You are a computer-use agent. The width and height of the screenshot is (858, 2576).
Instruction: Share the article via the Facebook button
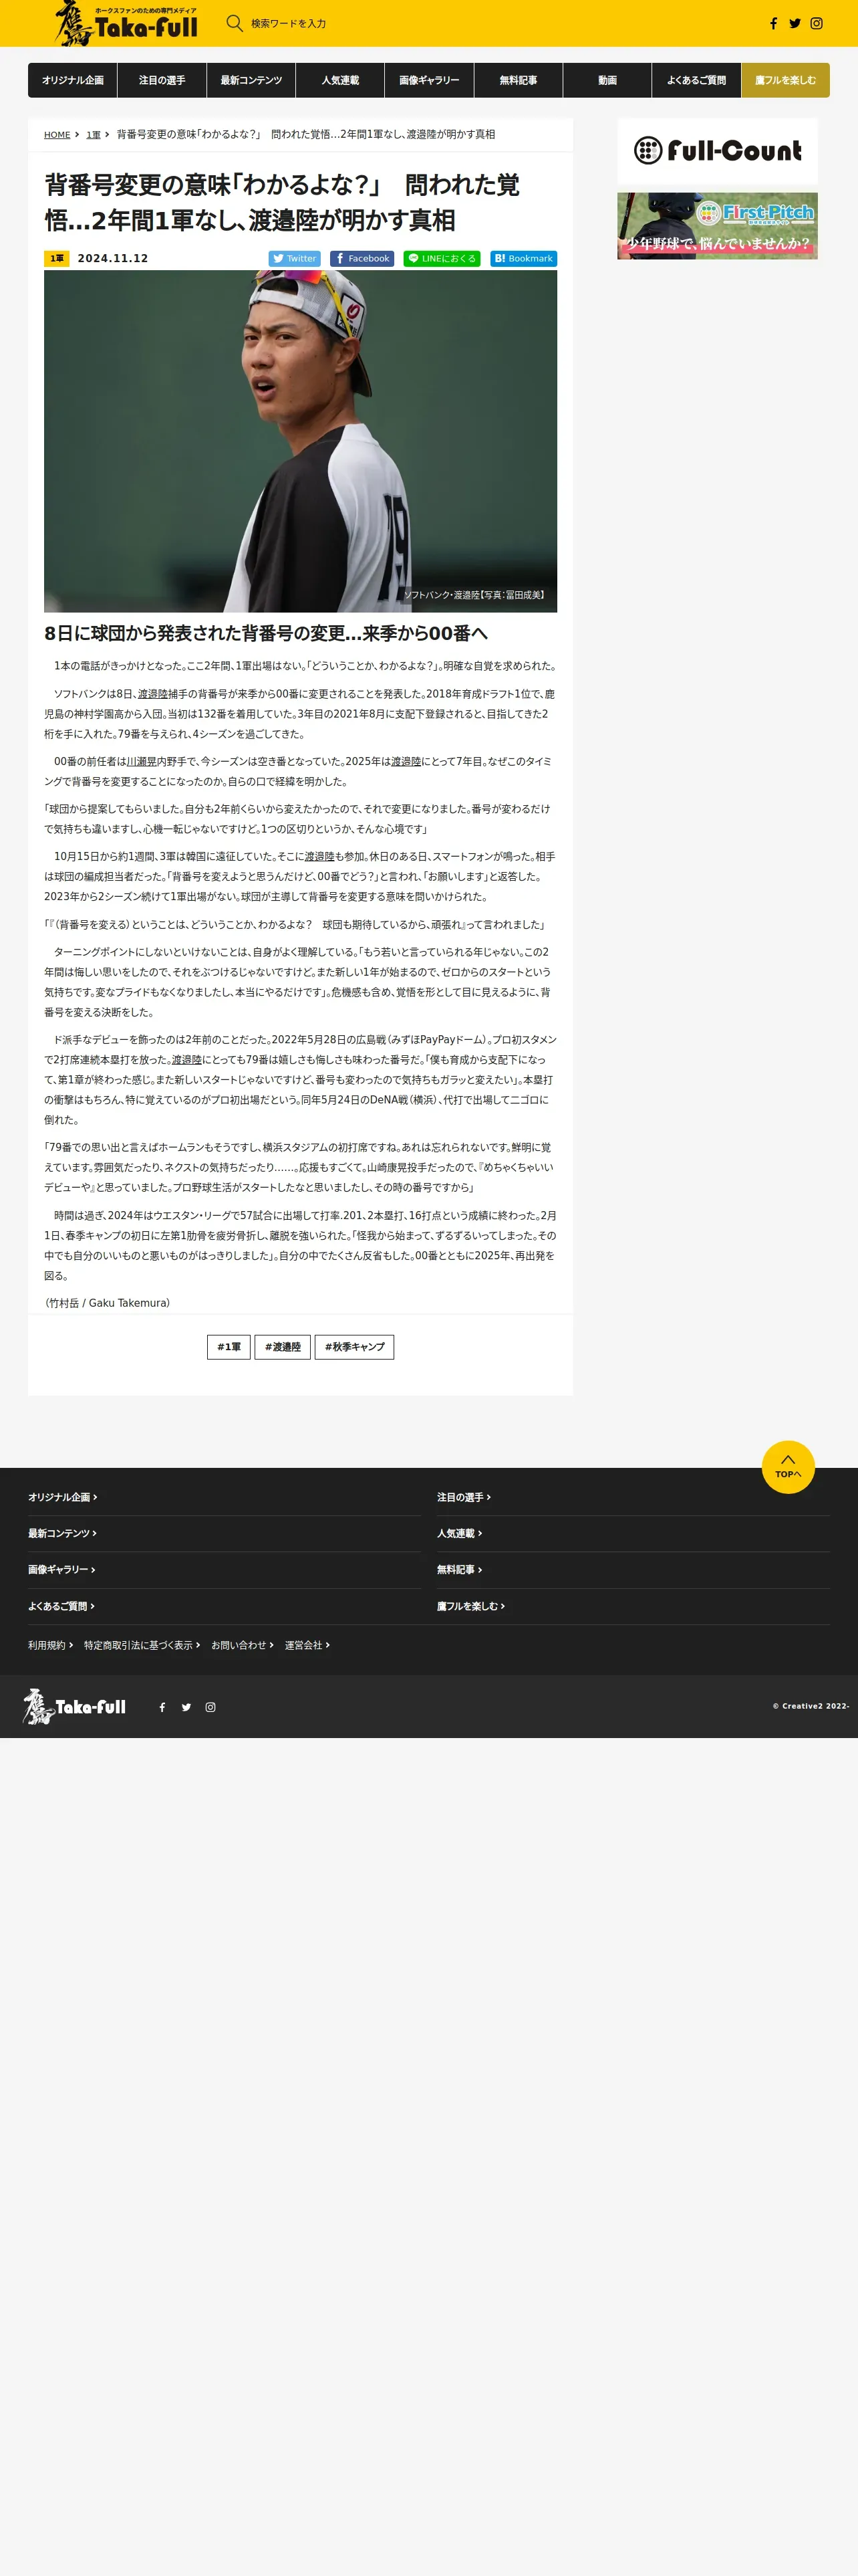pos(363,258)
